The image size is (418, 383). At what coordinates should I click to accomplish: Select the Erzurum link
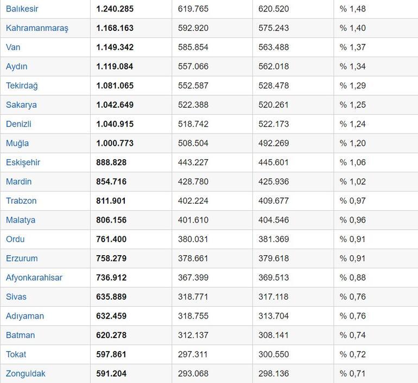tap(22, 258)
